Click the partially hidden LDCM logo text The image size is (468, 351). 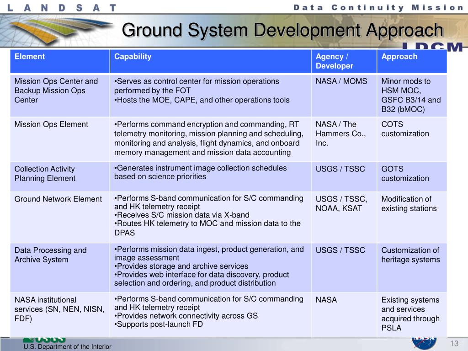[432, 47]
